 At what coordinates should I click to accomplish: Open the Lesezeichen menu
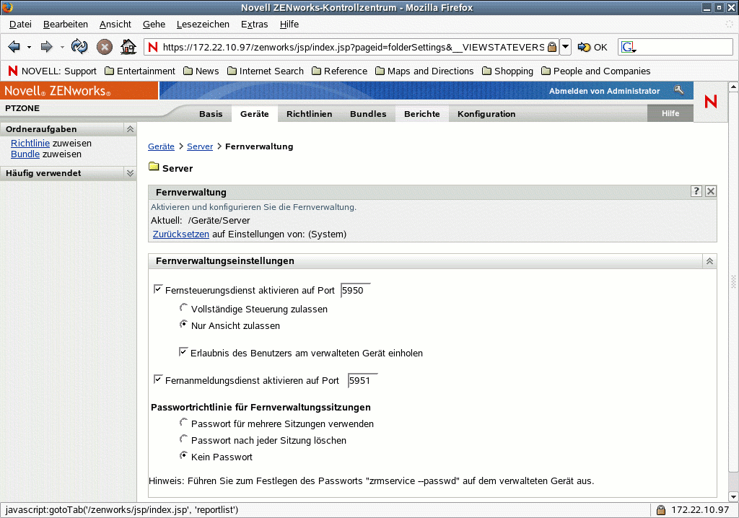(203, 24)
